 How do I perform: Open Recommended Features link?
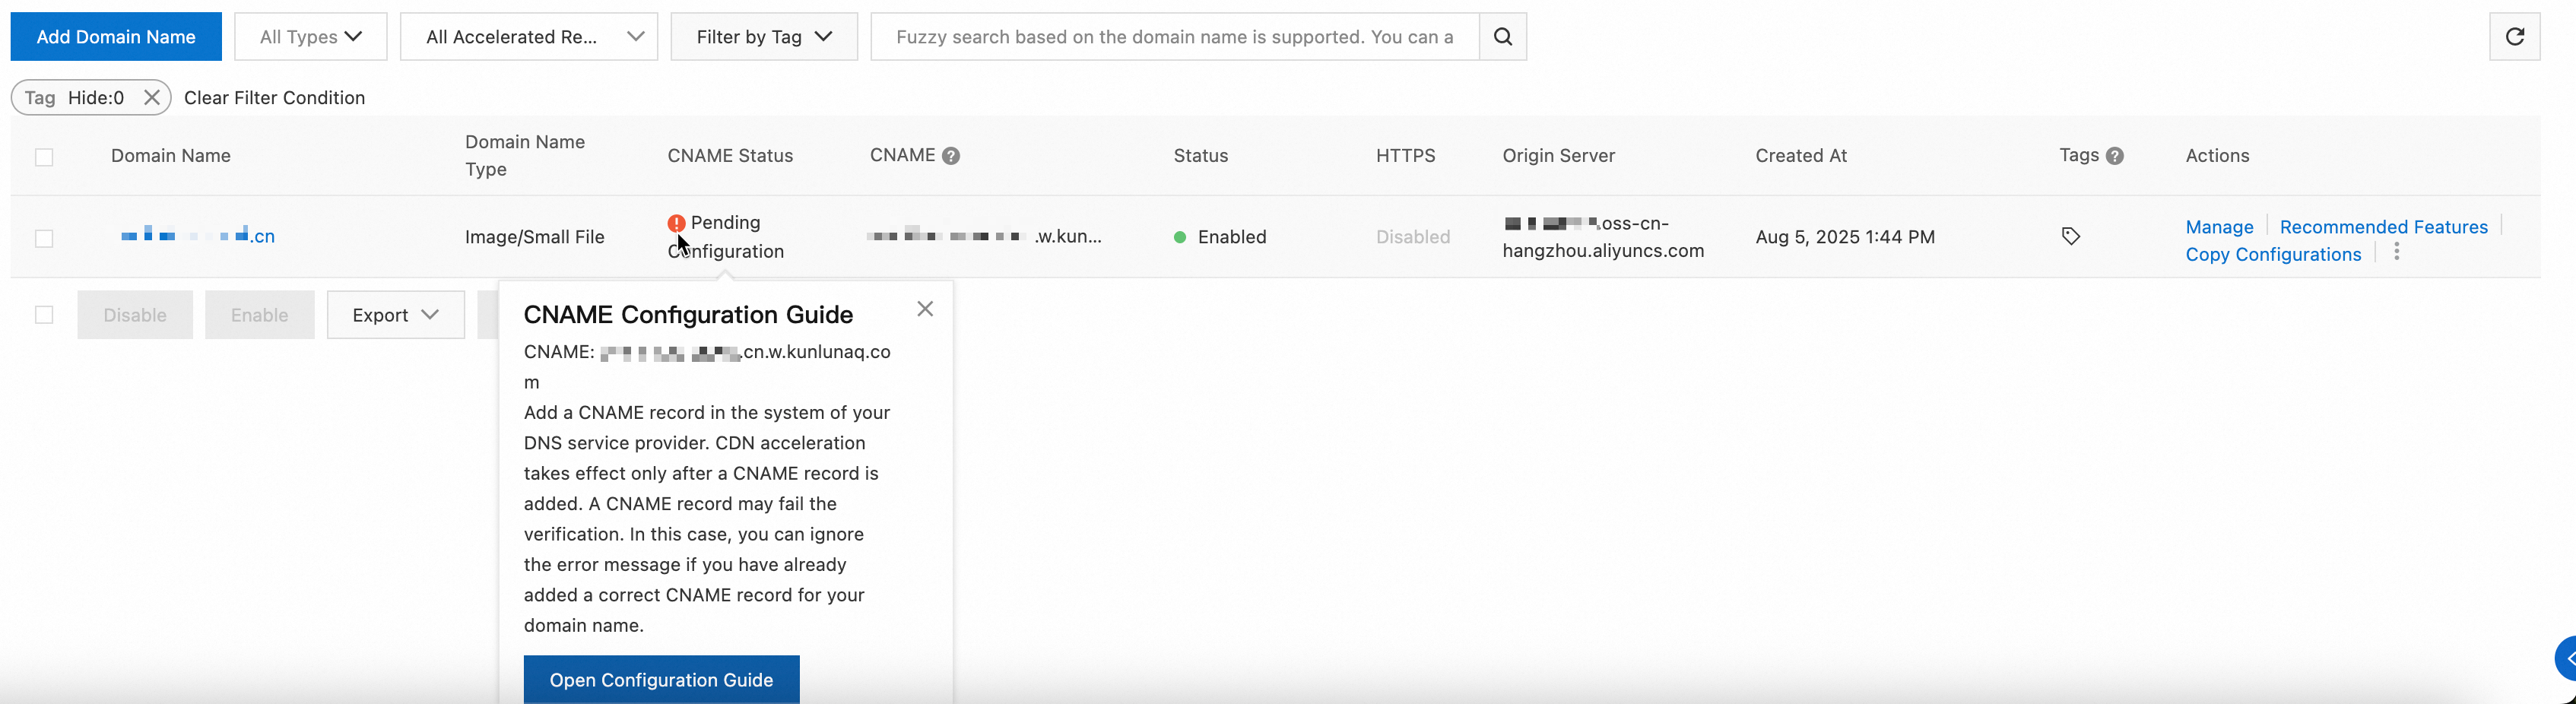tap(2383, 227)
